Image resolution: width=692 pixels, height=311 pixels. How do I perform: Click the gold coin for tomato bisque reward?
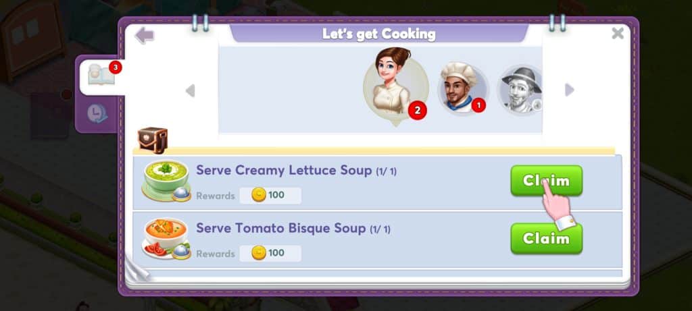pos(259,253)
